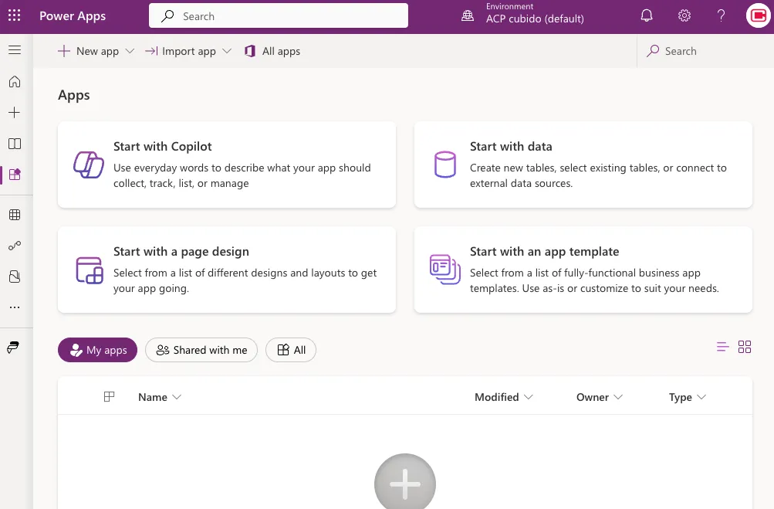The image size is (774, 509).
Task: Open the Microsoft app launcher waffle icon
Action: 14,15
